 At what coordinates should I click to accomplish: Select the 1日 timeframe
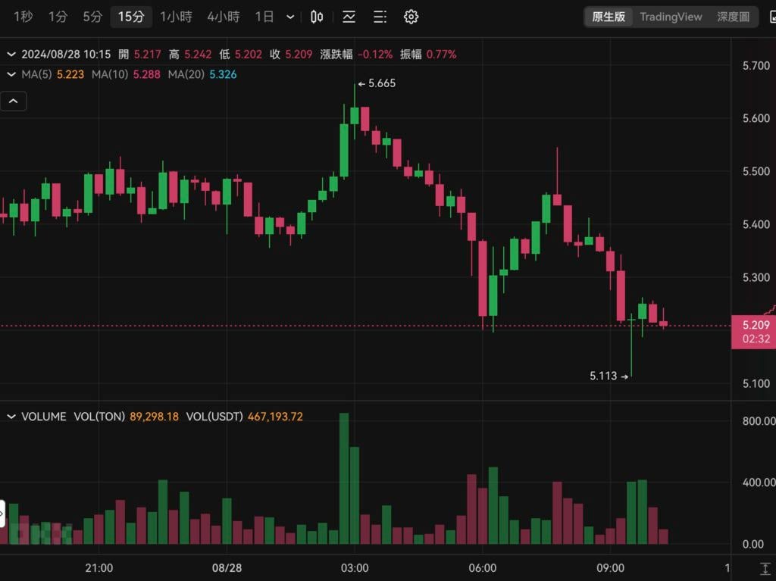264,17
